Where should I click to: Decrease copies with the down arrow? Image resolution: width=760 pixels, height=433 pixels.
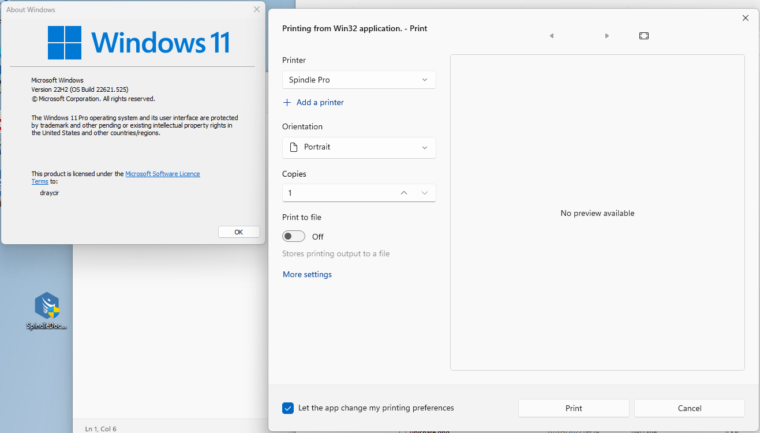coord(425,193)
